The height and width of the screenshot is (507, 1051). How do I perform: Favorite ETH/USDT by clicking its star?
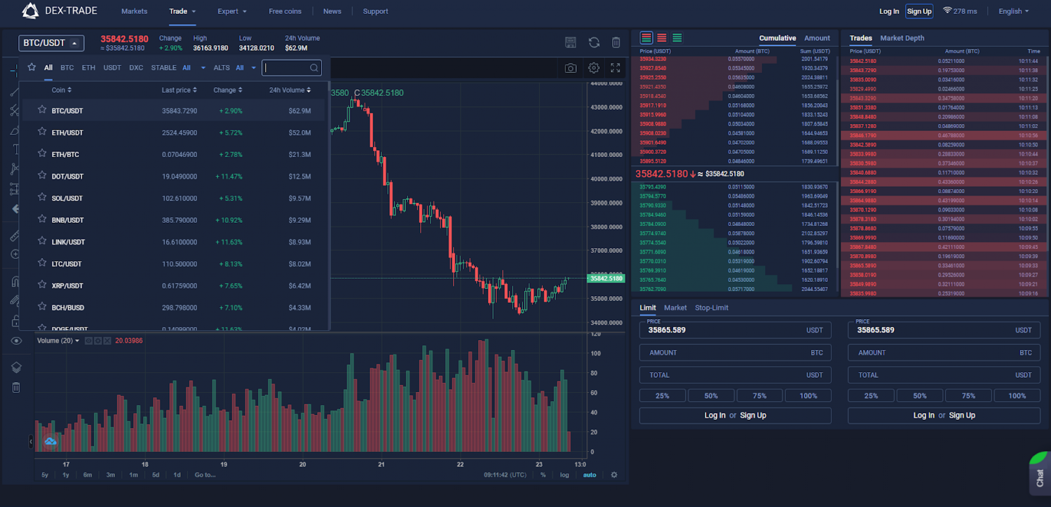click(42, 132)
